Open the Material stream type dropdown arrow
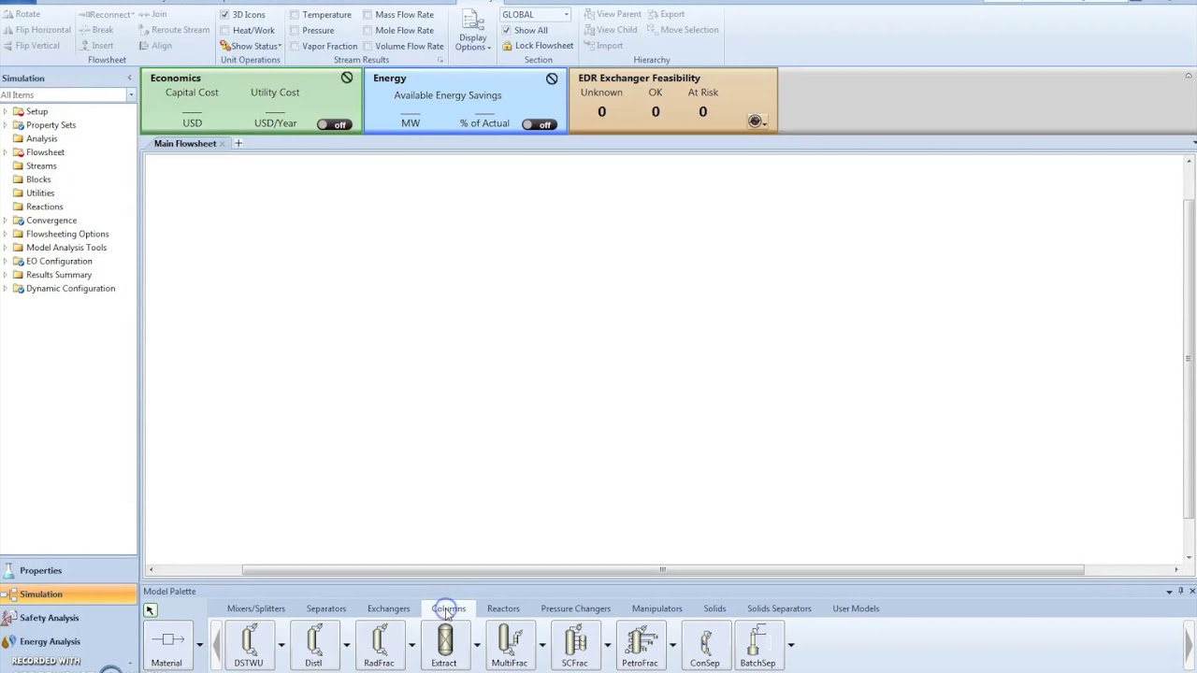 pyautogui.click(x=199, y=645)
